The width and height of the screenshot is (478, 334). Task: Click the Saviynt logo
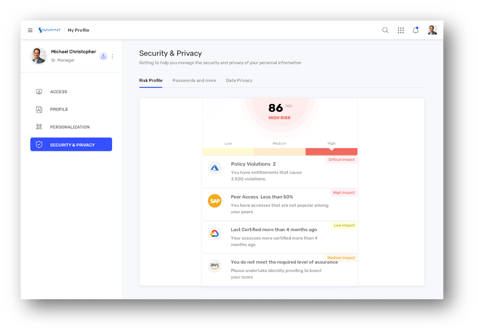tap(50, 30)
